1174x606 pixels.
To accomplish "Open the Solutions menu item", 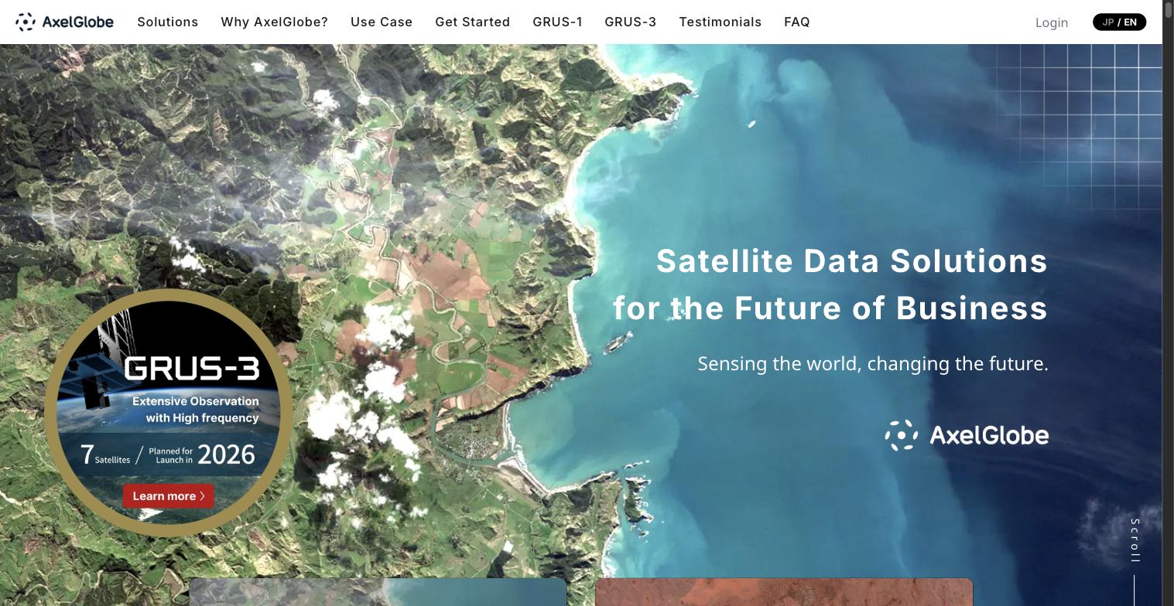I will [x=168, y=22].
